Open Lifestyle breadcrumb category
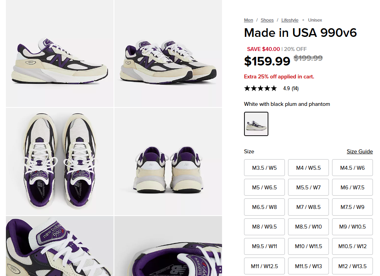The image size is (380, 276). [x=290, y=20]
